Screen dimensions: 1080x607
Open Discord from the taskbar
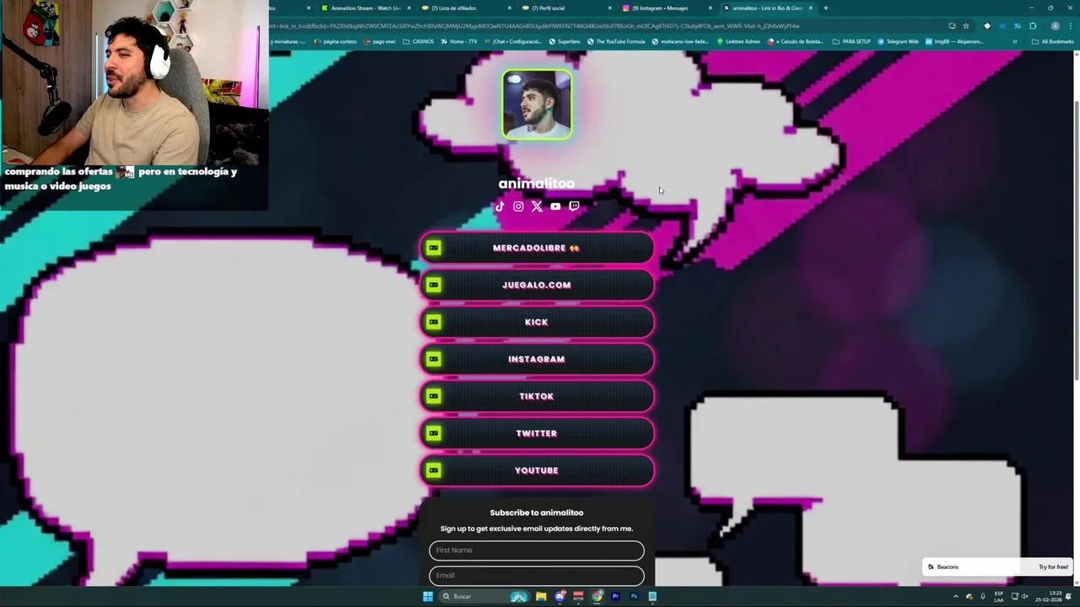coord(559,597)
